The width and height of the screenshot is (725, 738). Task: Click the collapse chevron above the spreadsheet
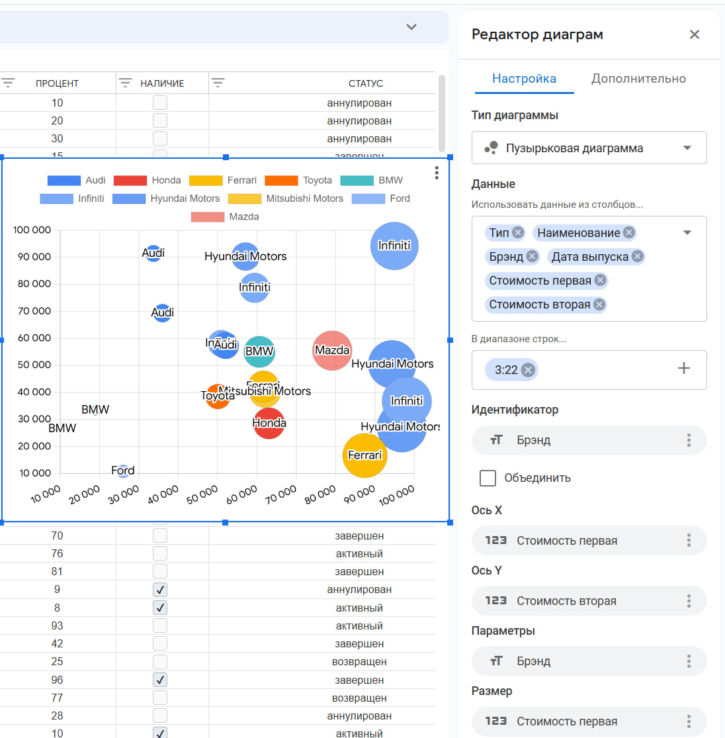[411, 27]
